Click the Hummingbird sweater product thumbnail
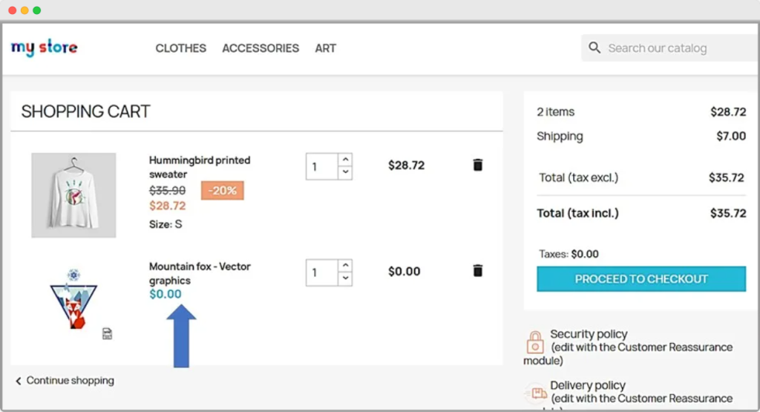The width and height of the screenshot is (760, 412). click(x=73, y=195)
